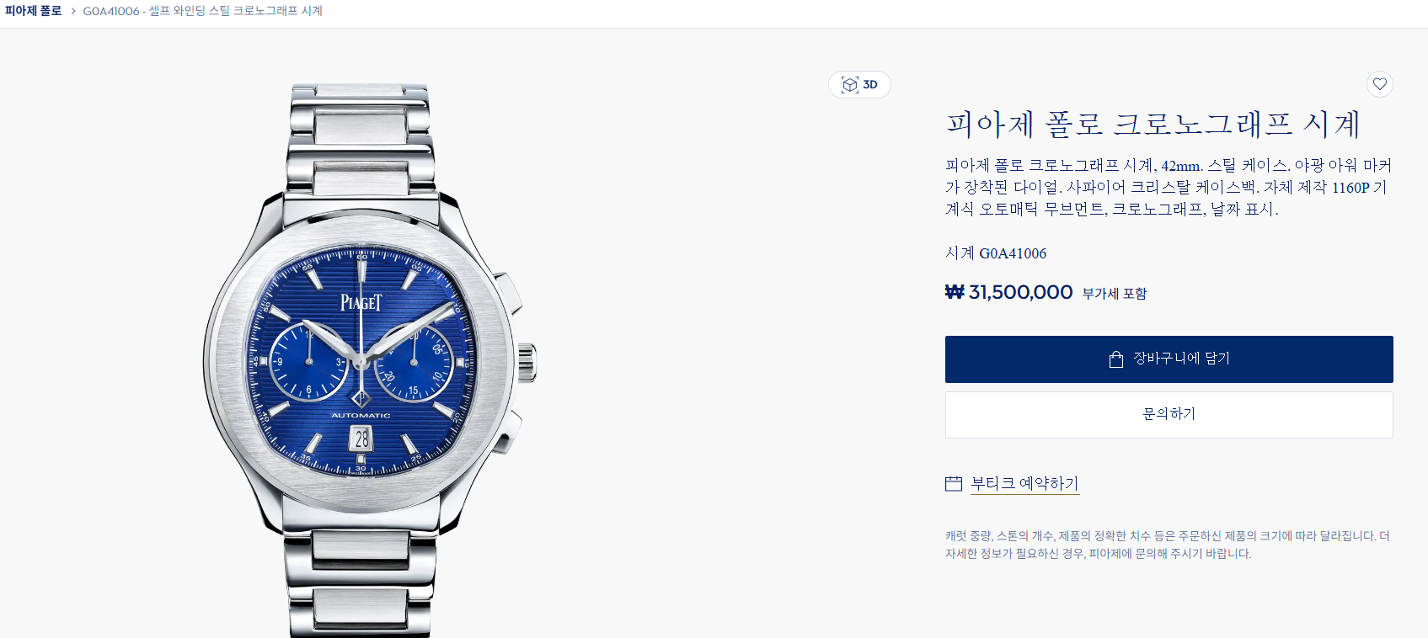Click the 시계 G0A41006 reference number

(996, 253)
